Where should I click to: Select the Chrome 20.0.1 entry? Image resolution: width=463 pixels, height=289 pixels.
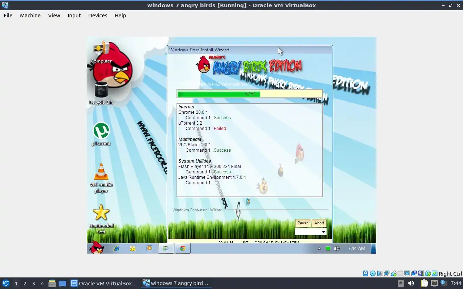(x=193, y=112)
